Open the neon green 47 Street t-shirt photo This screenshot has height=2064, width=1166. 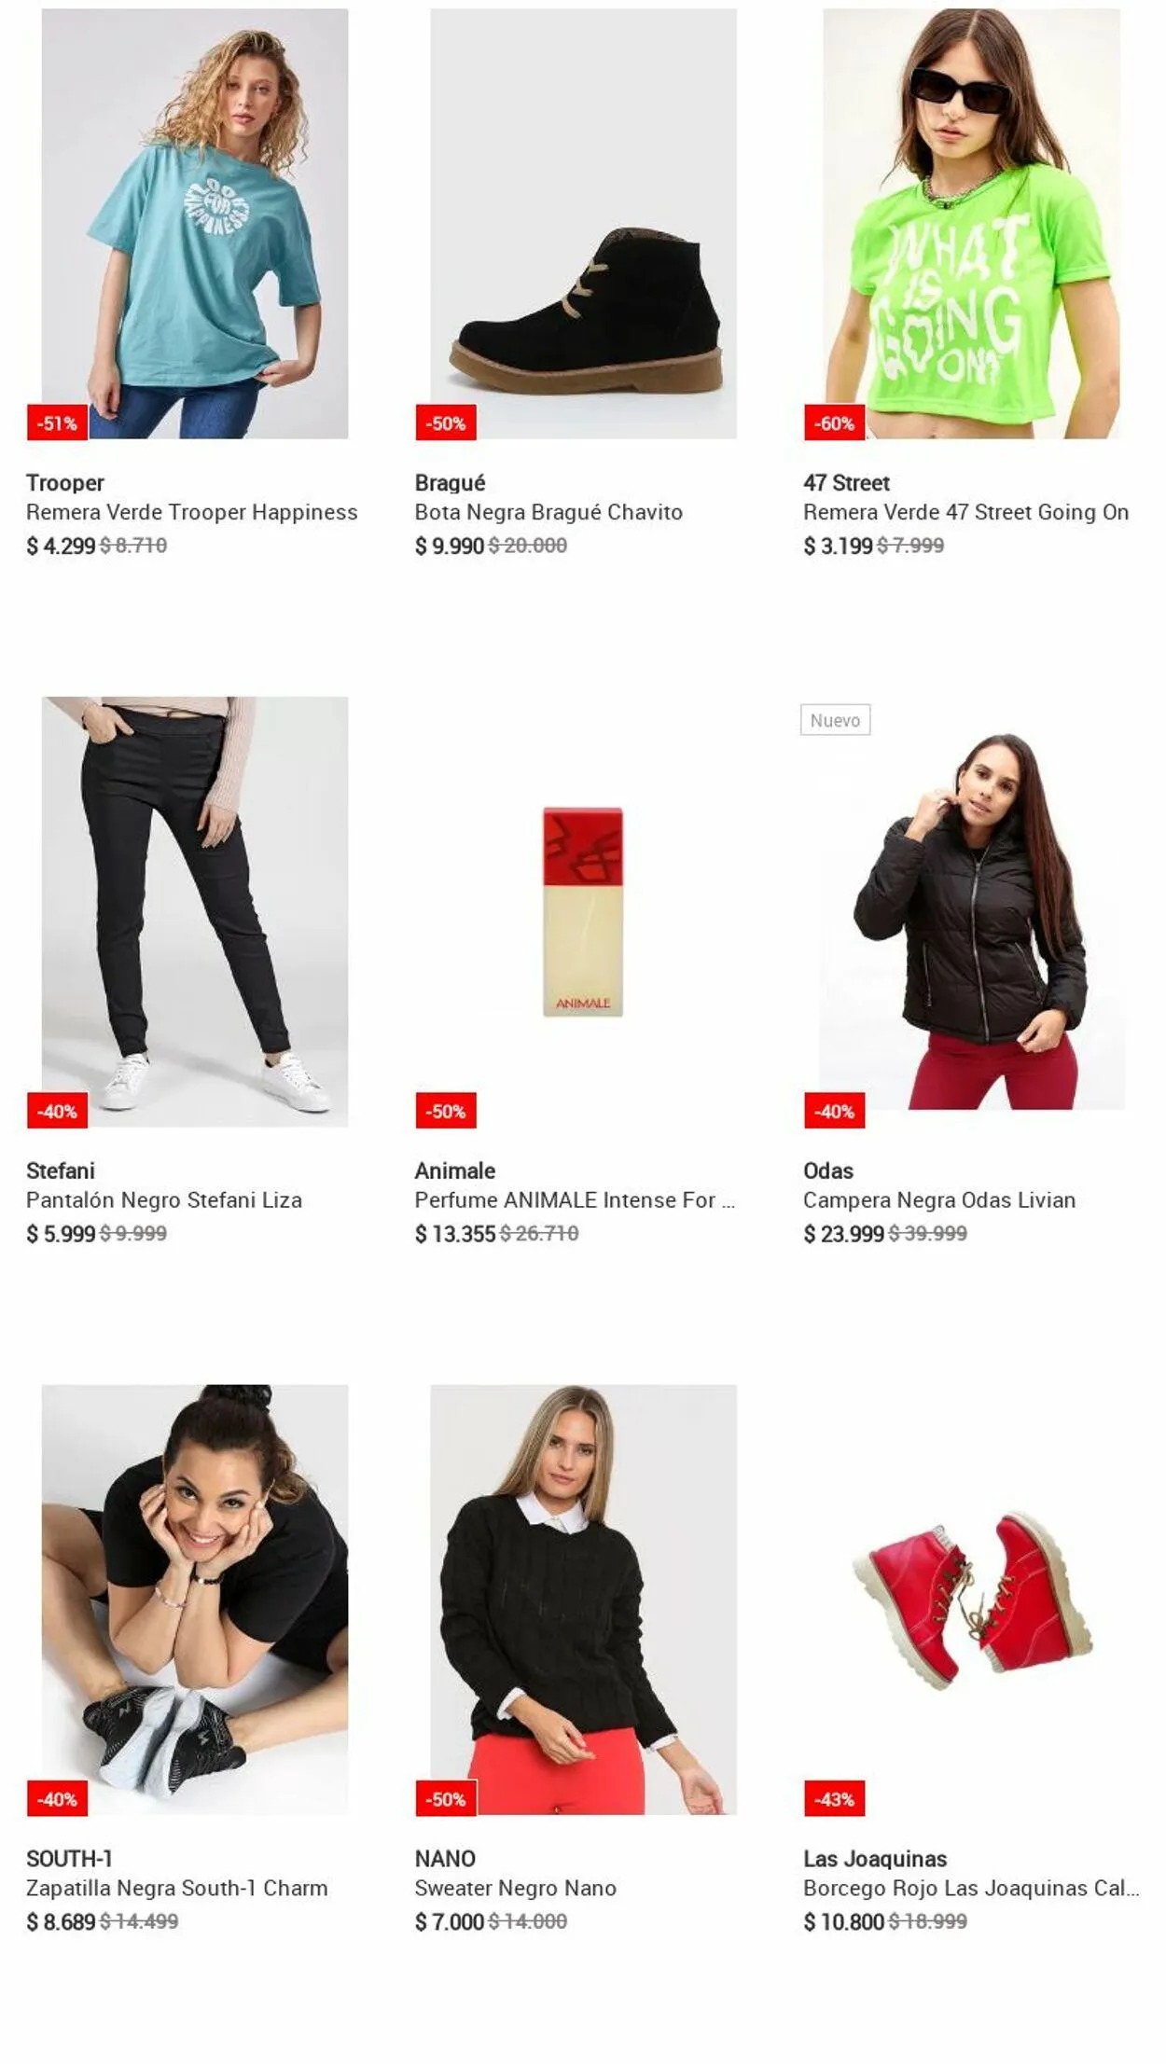pos(971,224)
